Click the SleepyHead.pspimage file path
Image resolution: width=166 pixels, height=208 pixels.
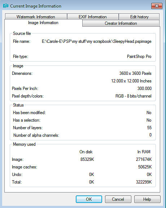pos(97,41)
